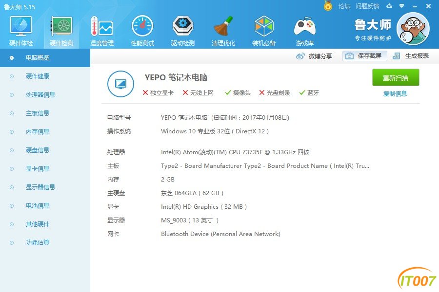Click the MS_9003 monitor value
Screen dimensions: 439x292
point(190,220)
